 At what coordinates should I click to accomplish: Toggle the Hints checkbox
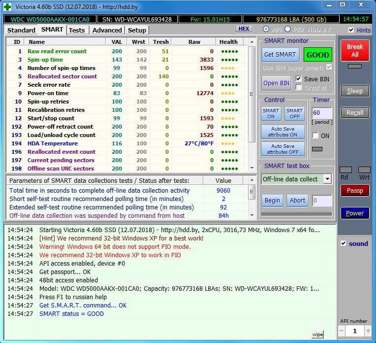351,30
